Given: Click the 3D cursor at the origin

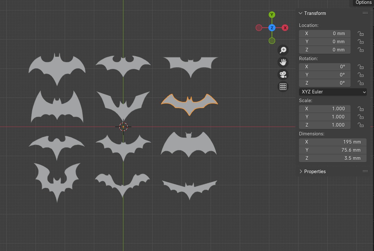Looking at the screenshot, I should point(123,127).
